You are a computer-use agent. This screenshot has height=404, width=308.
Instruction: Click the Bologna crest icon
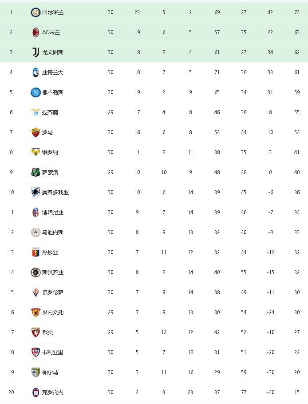(x=36, y=212)
